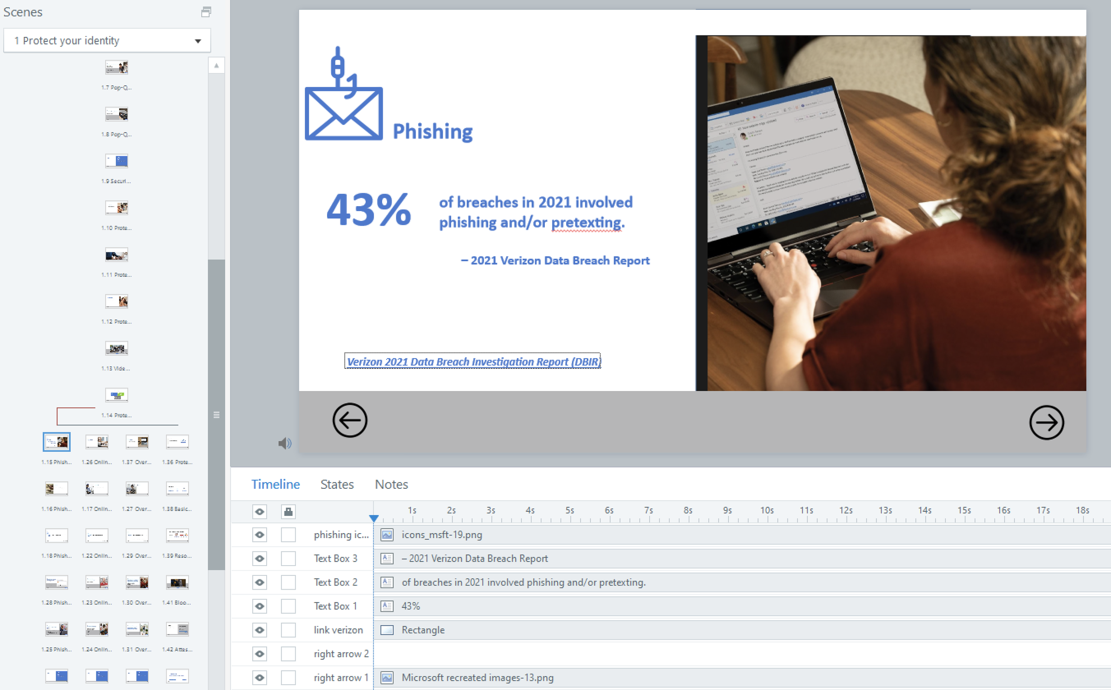Click the next arrow button on the slide

[1046, 423]
